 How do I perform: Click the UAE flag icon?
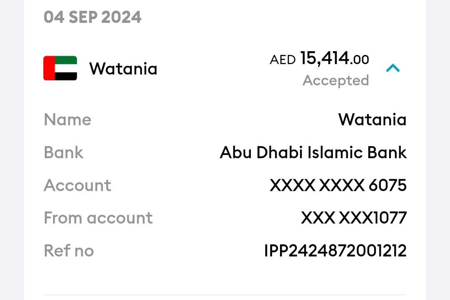pyautogui.click(x=60, y=68)
